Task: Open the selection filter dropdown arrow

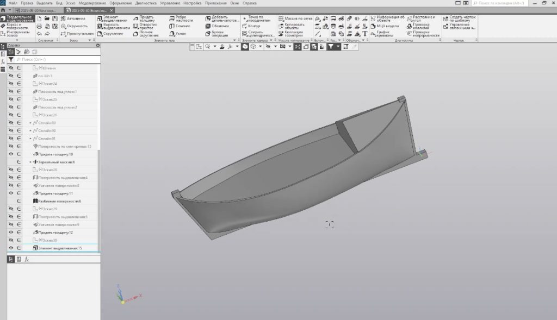Action: (x=338, y=47)
